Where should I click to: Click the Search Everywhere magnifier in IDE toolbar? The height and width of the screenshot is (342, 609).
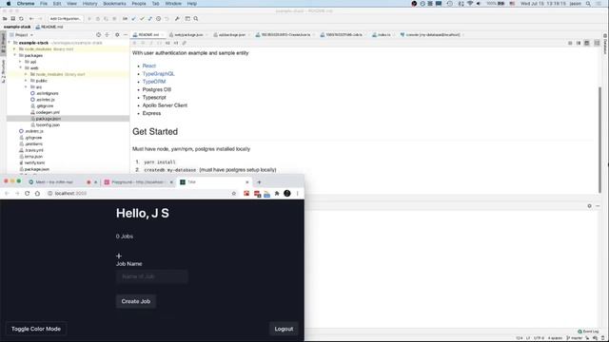[196, 19]
